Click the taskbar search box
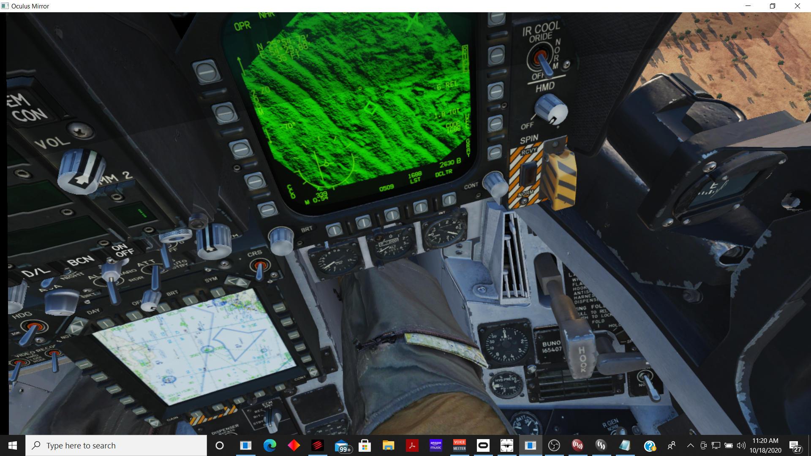 pos(116,445)
